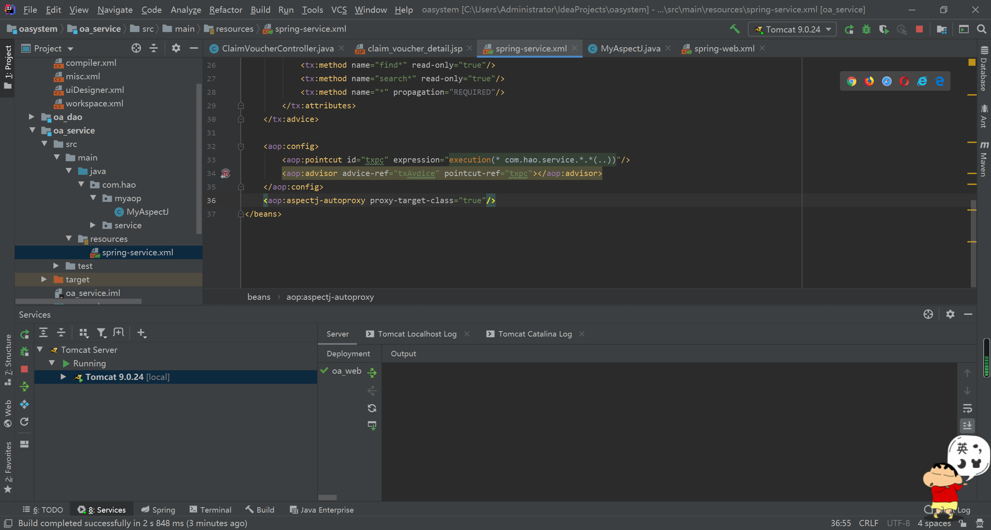Viewport: 991px width, 530px height.
Task: Select the Tomcat Localhost Log tab
Action: coord(418,333)
